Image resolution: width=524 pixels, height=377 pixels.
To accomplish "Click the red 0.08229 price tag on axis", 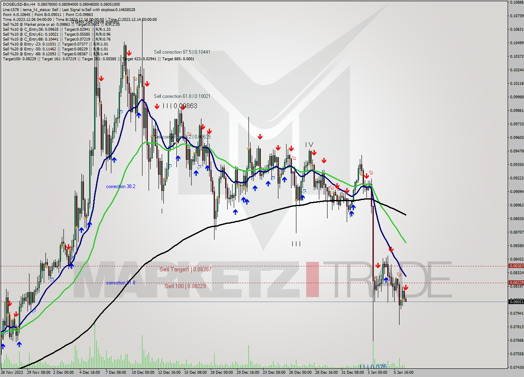I will click(516, 282).
